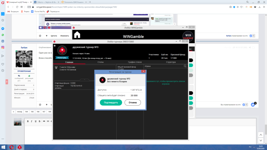Confirm registration with the Подтвердить button
Viewport: 267px width, 150px height.
pos(111,102)
